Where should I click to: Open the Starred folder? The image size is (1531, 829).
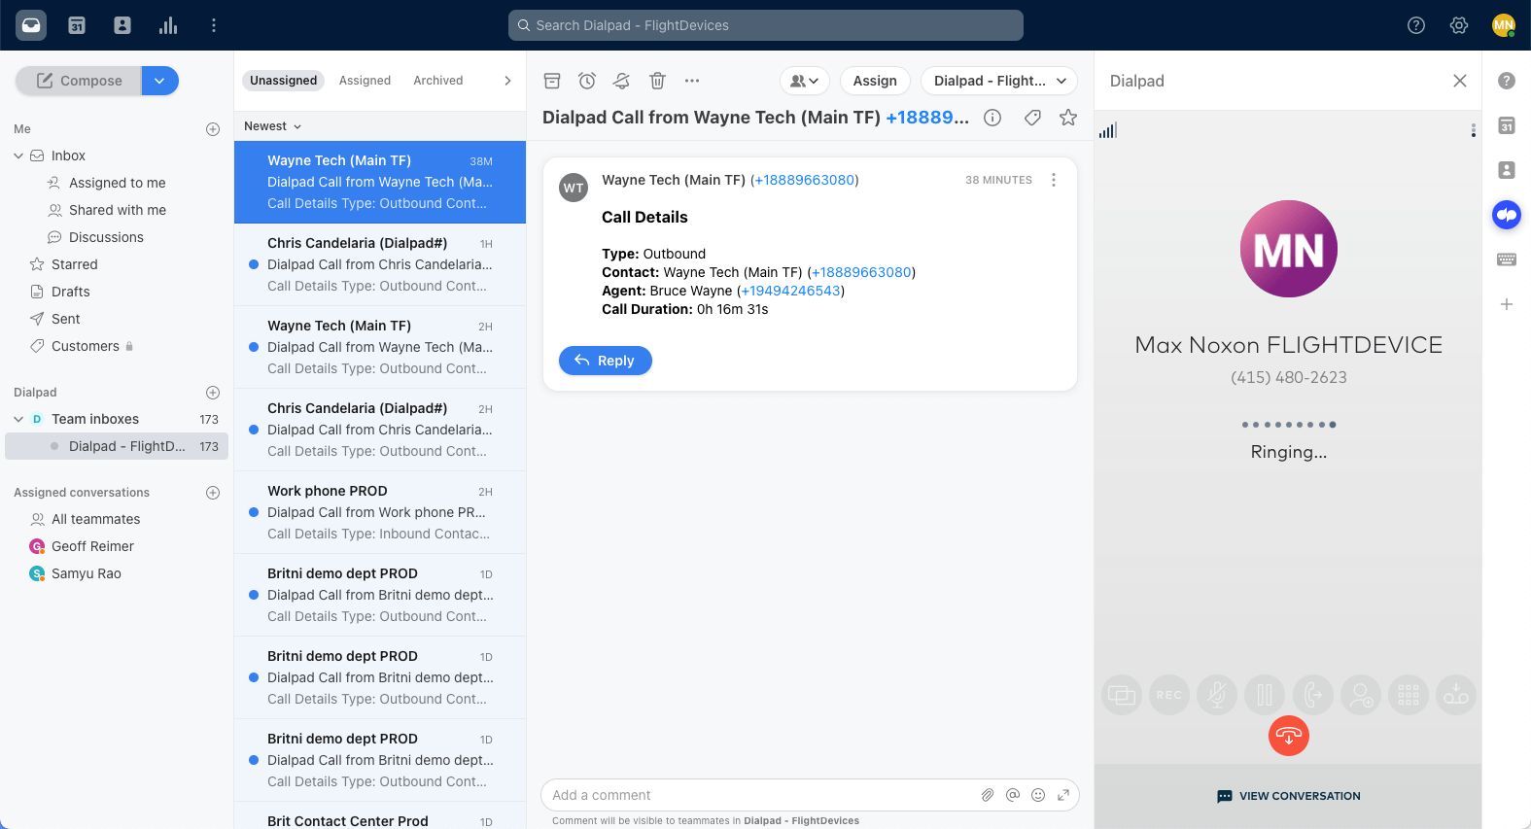[x=117, y=264]
